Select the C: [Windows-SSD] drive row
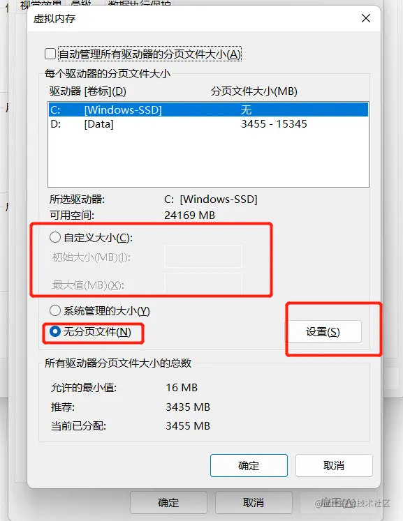The height and width of the screenshot is (521, 403). [x=209, y=110]
